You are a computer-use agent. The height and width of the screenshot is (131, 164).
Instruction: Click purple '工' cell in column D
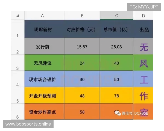(x=143, y=79)
